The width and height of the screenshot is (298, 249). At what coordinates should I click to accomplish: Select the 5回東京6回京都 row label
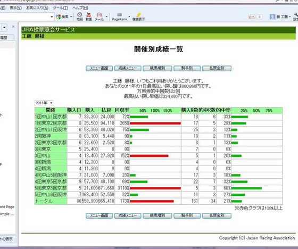[51, 188]
